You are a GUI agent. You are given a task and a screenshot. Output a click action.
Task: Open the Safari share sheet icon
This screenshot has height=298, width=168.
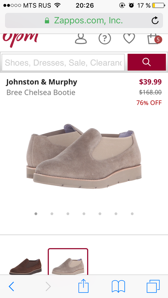pyautogui.click(x=84, y=286)
